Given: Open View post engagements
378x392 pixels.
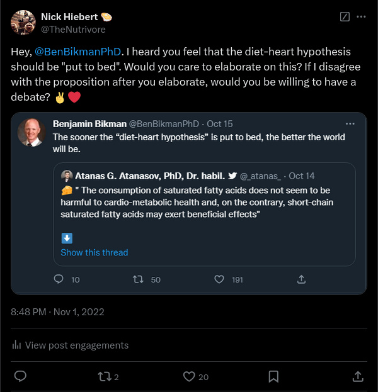Looking at the screenshot, I should [x=70, y=345].
